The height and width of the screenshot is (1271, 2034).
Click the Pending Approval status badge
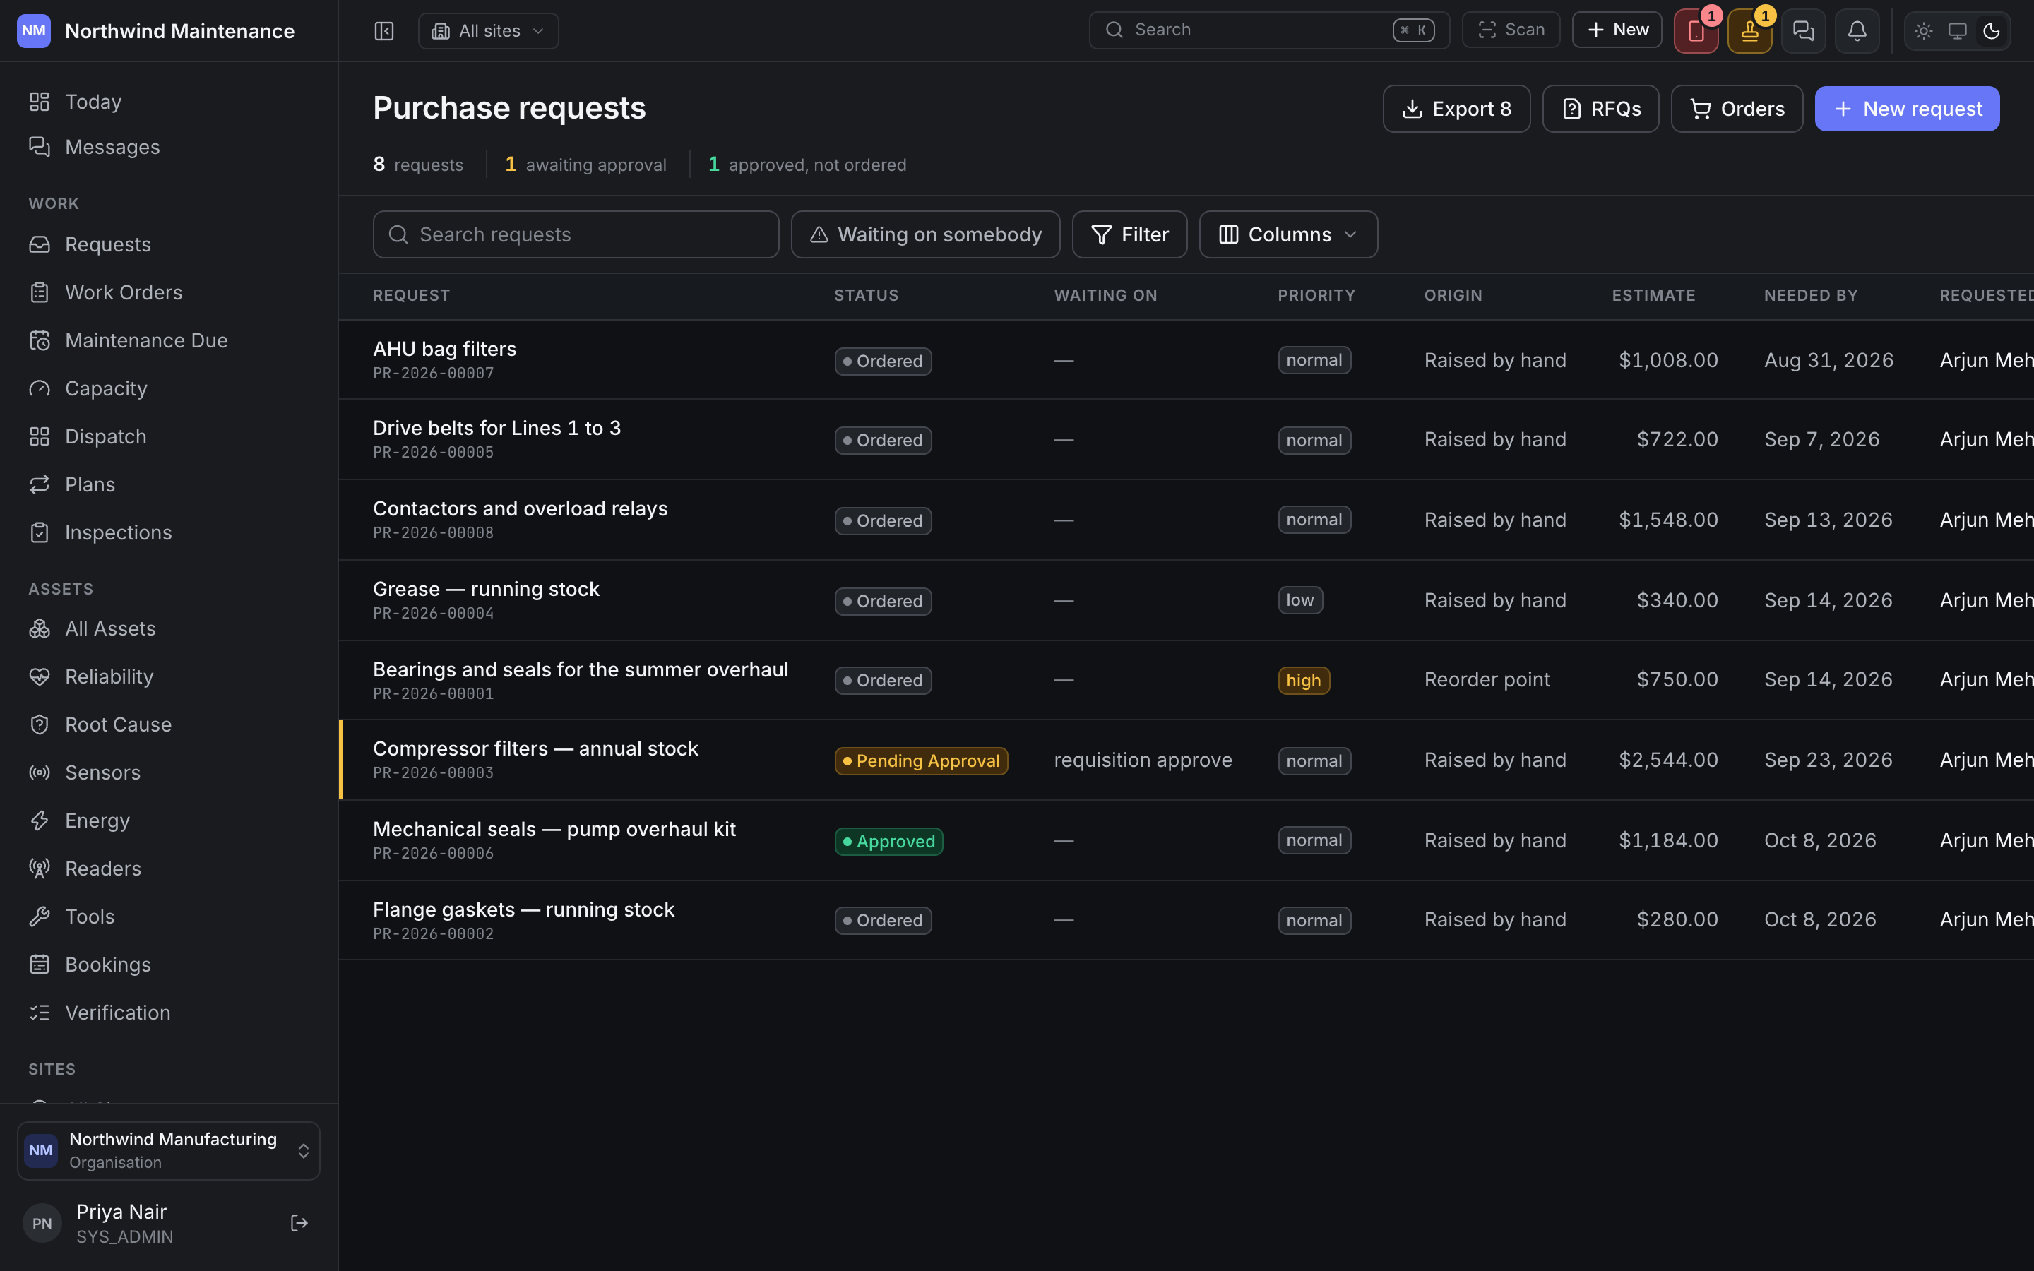921,760
